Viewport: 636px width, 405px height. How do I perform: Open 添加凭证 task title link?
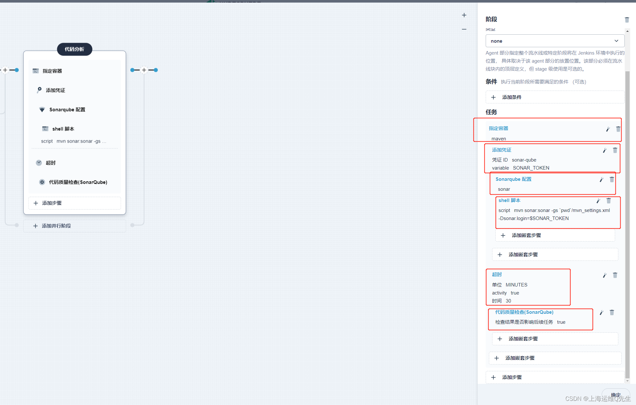[501, 150]
